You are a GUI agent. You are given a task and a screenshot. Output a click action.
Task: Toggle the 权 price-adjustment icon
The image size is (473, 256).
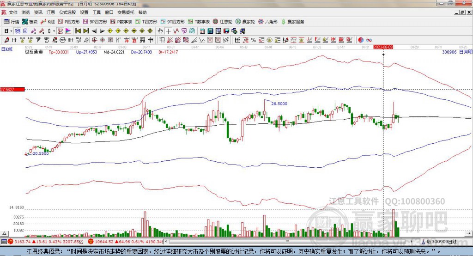point(60,31)
